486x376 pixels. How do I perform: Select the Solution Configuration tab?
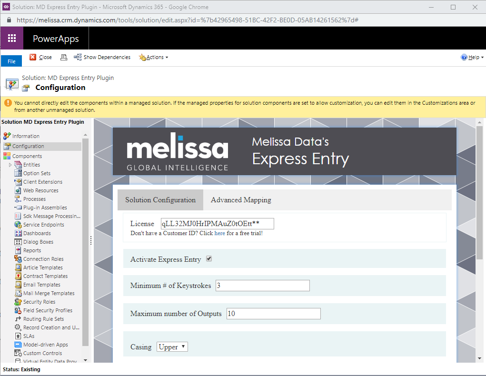(160, 200)
